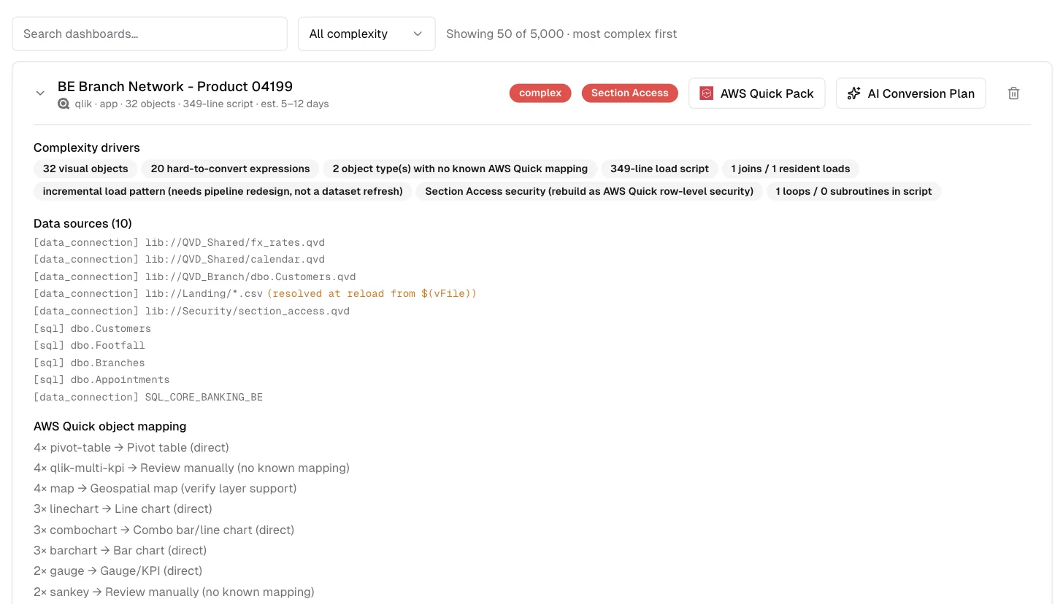The width and height of the screenshot is (1063, 607).
Task: Select the SQL_CORE_BANKING_BE connection line
Action: click(x=148, y=397)
